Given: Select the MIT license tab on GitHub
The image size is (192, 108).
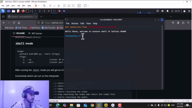Looking at the screenshot, I should click(x=35, y=33).
